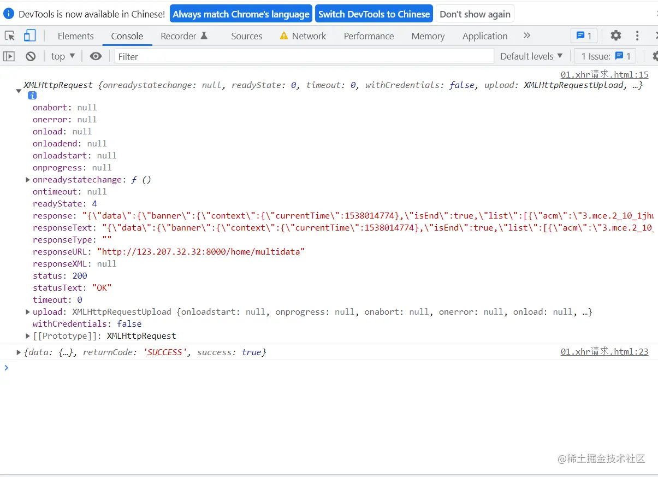Click Always match Chrome's language button

(241, 14)
